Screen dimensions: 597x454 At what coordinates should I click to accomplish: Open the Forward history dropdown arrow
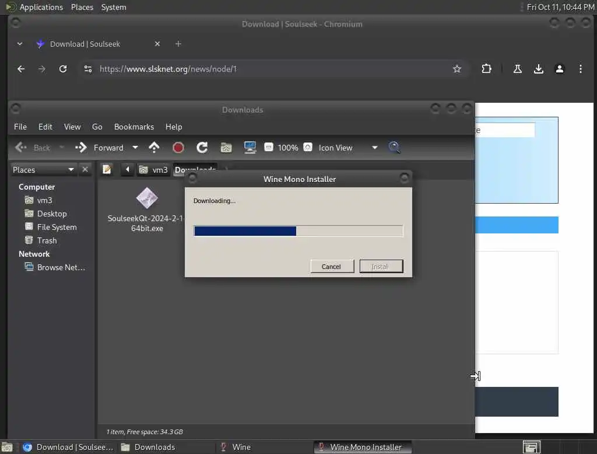pyautogui.click(x=135, y=148)
